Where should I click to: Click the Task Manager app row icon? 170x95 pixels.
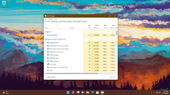(48, 35)
